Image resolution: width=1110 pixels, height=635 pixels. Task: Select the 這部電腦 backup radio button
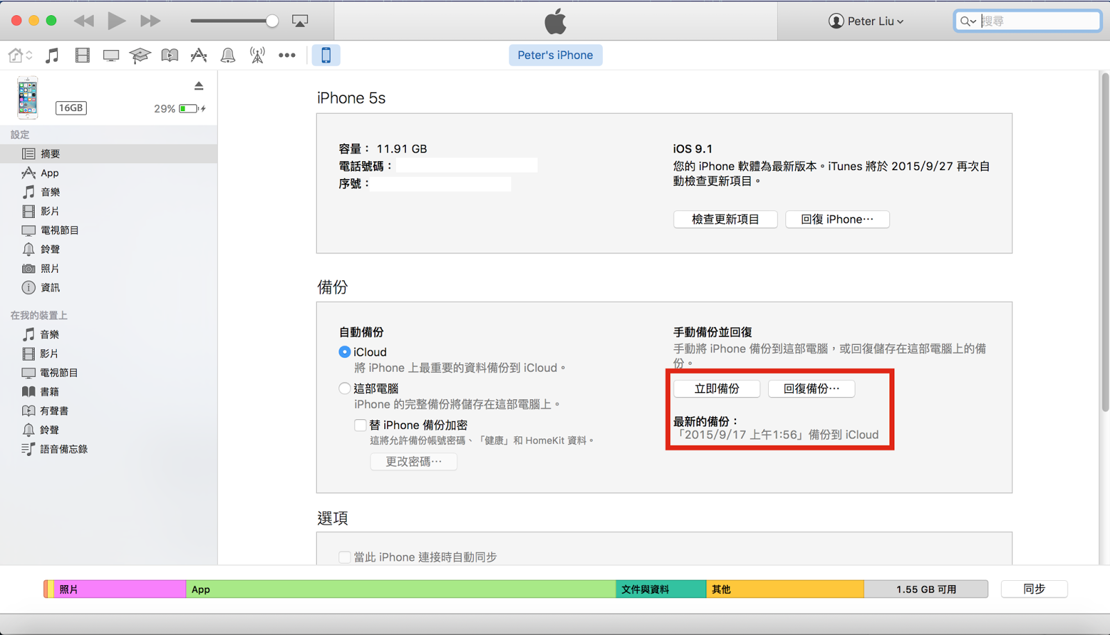[344, 389]
